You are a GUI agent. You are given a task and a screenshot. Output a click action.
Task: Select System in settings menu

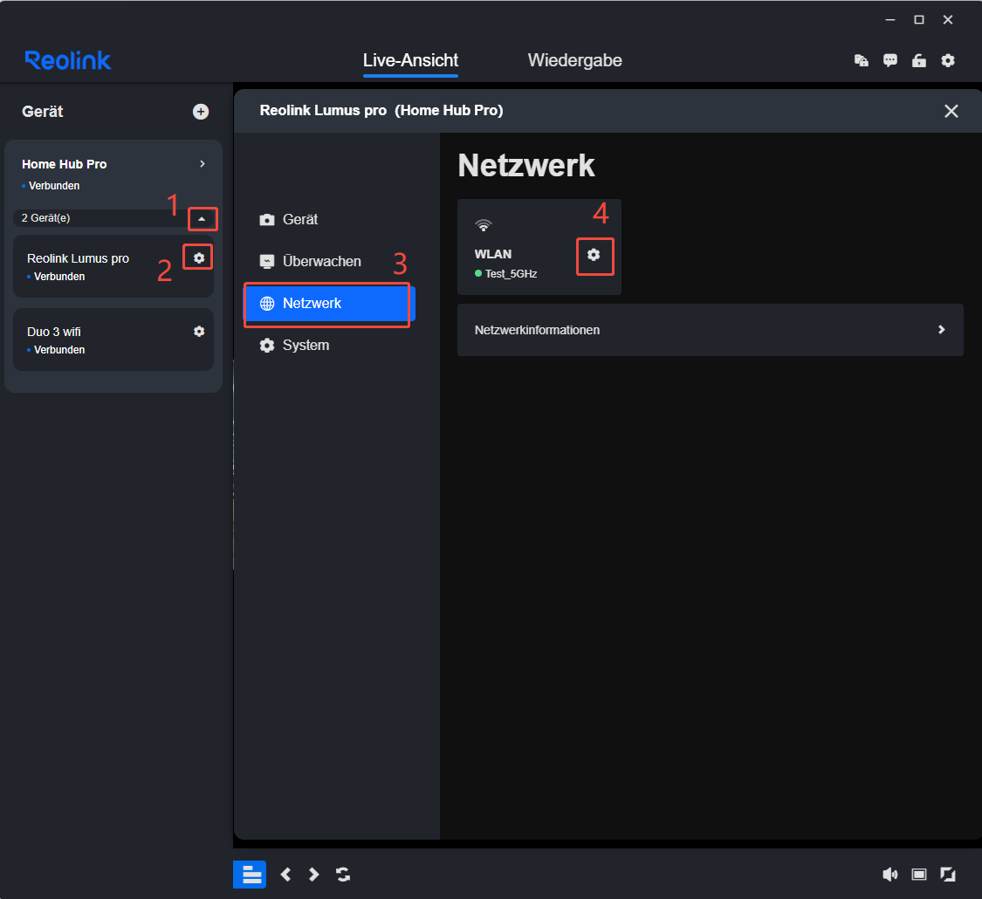pyautogui.click(x=329, y=345)
